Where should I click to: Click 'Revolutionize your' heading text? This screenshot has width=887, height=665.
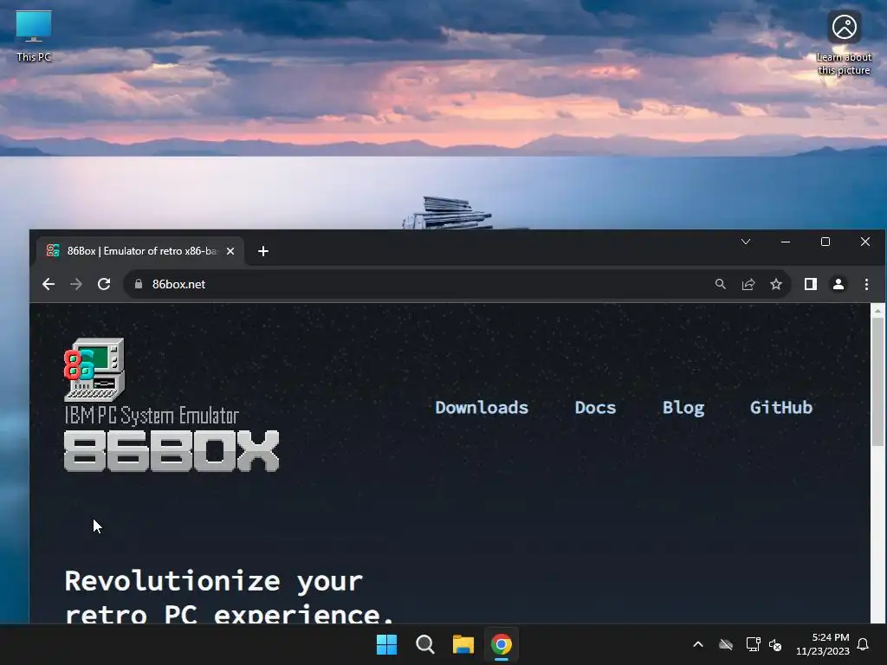(x=214, y=581)
